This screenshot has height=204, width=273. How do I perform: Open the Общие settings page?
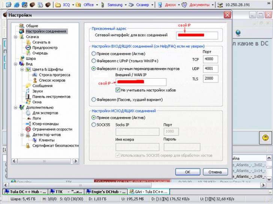(x=31, y=26)
